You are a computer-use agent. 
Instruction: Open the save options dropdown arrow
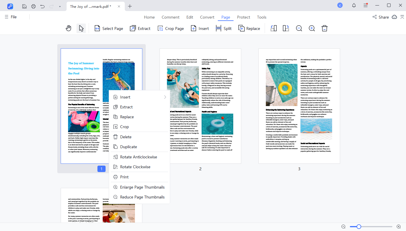click(60, 6)
